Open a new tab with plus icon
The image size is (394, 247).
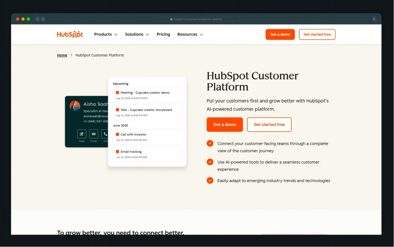click(x=374, y=19)
